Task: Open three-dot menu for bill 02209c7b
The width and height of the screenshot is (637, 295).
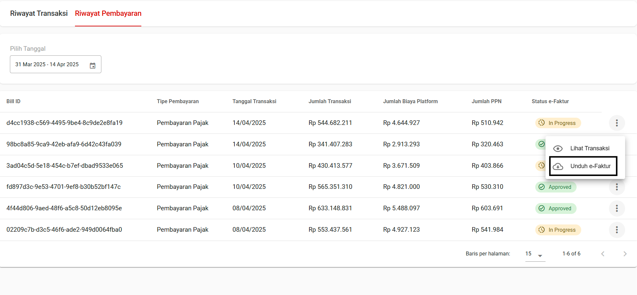Action: (x=617, y=230)
